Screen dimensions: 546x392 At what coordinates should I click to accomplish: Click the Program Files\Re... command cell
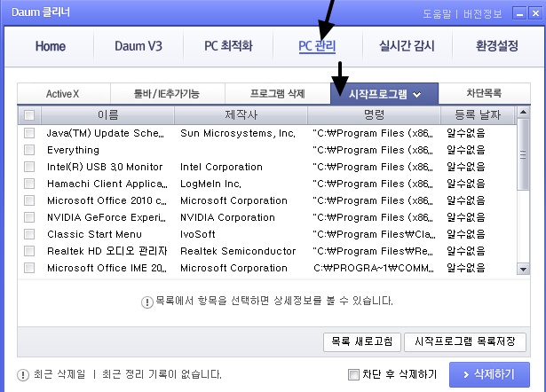373,251
